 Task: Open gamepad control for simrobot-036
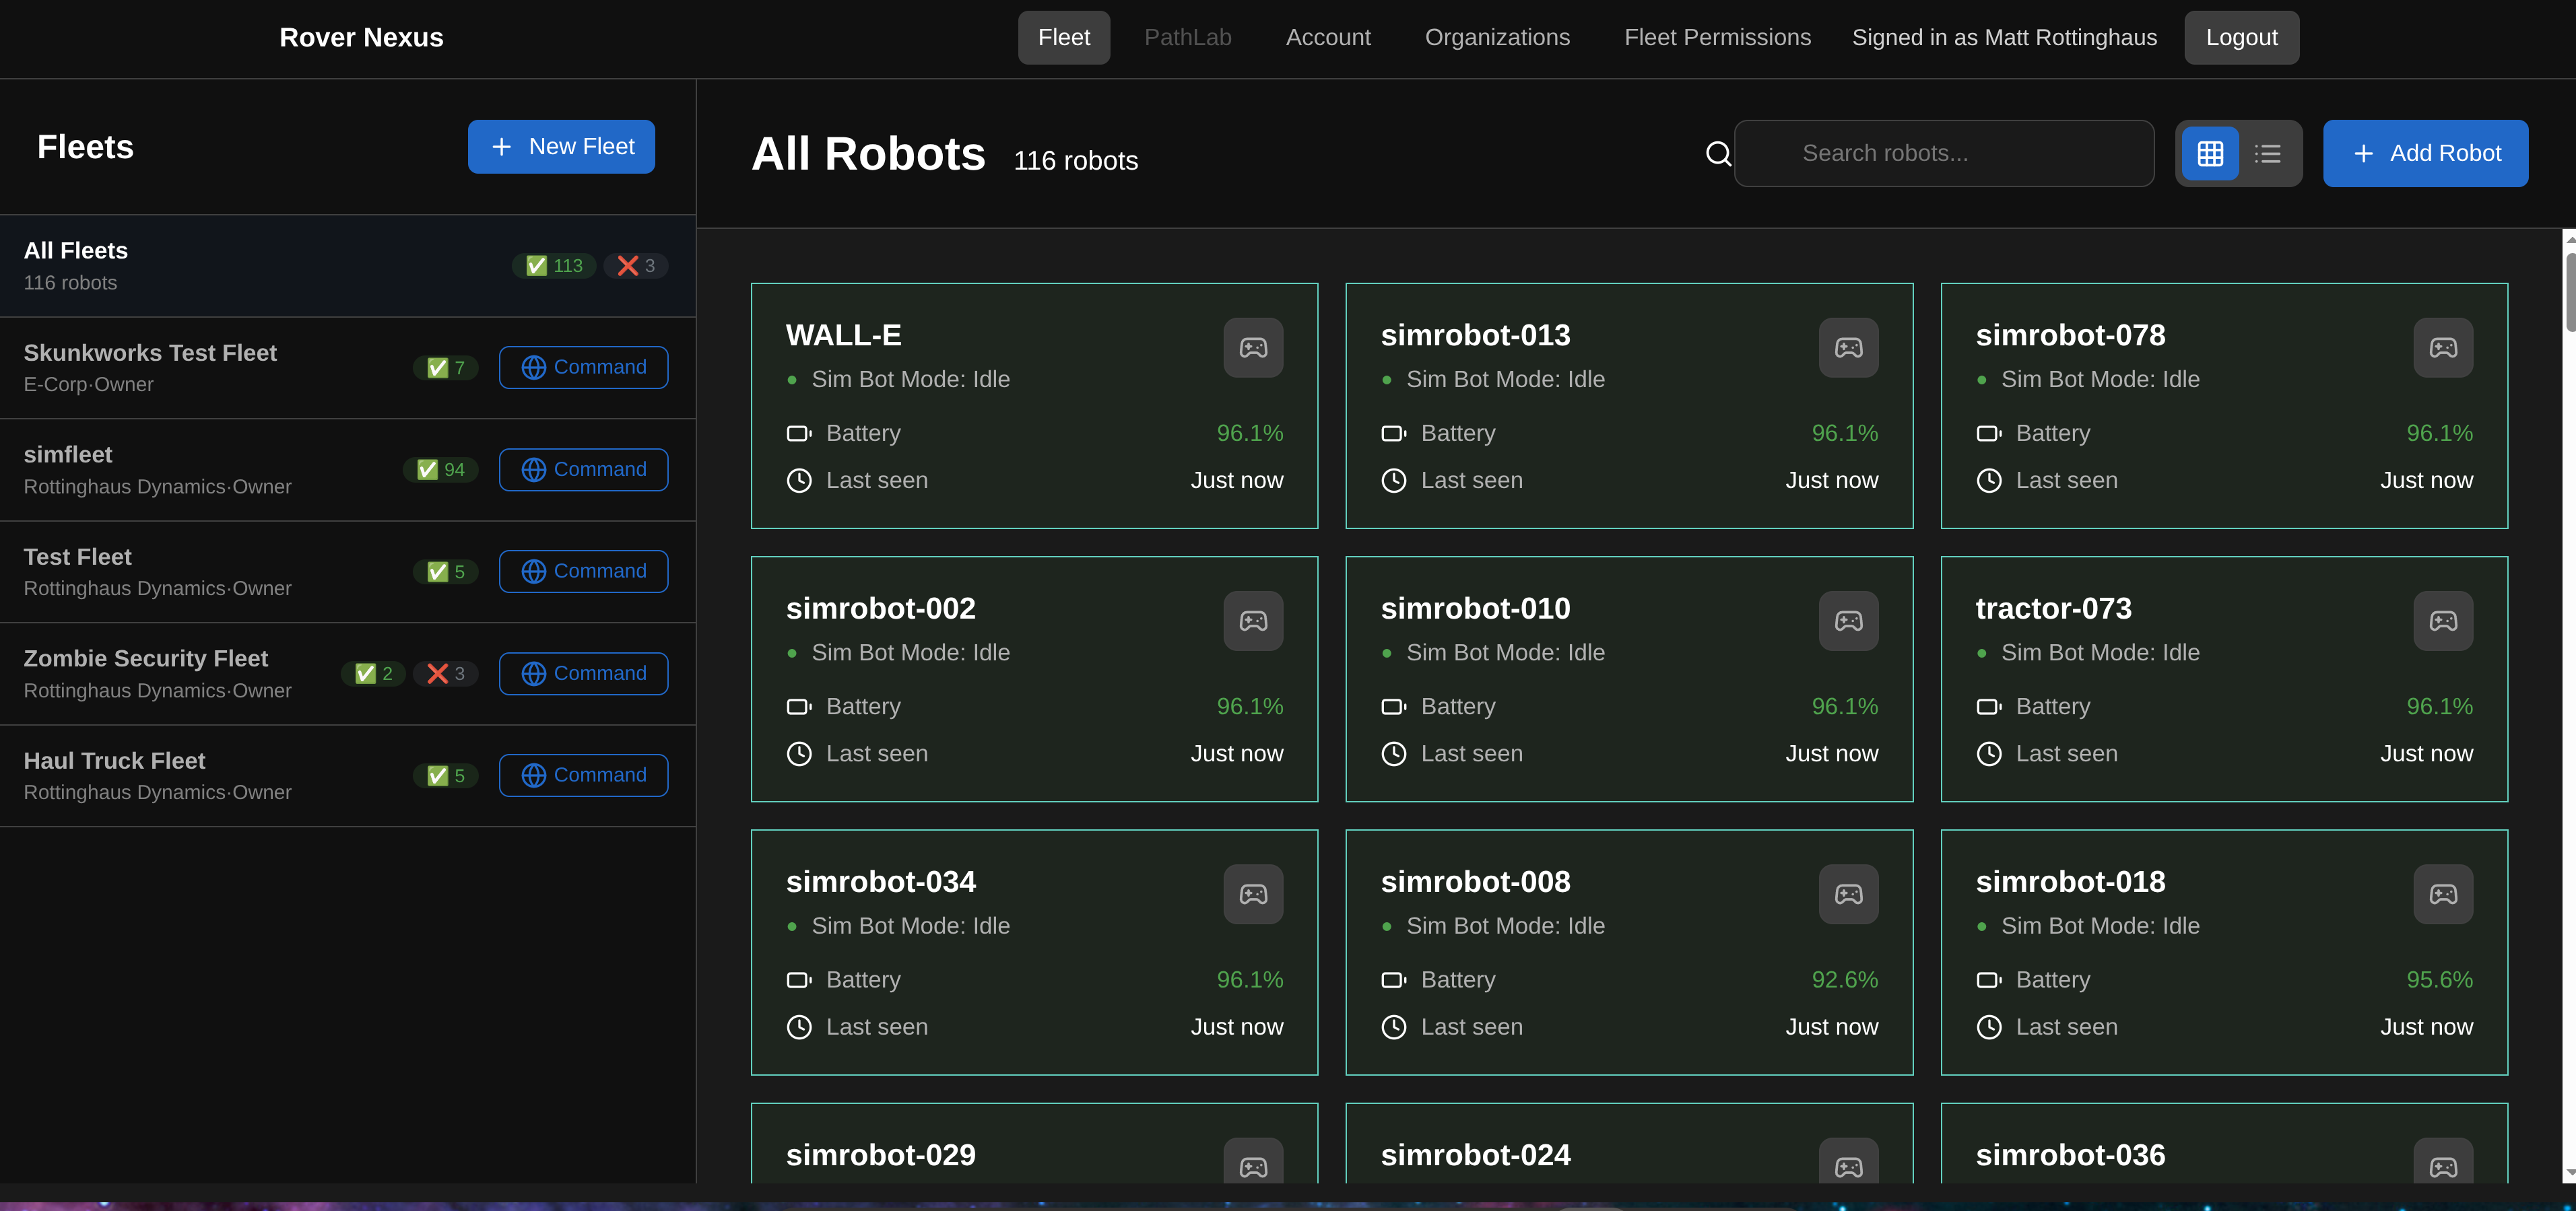click(2443, 1161)
